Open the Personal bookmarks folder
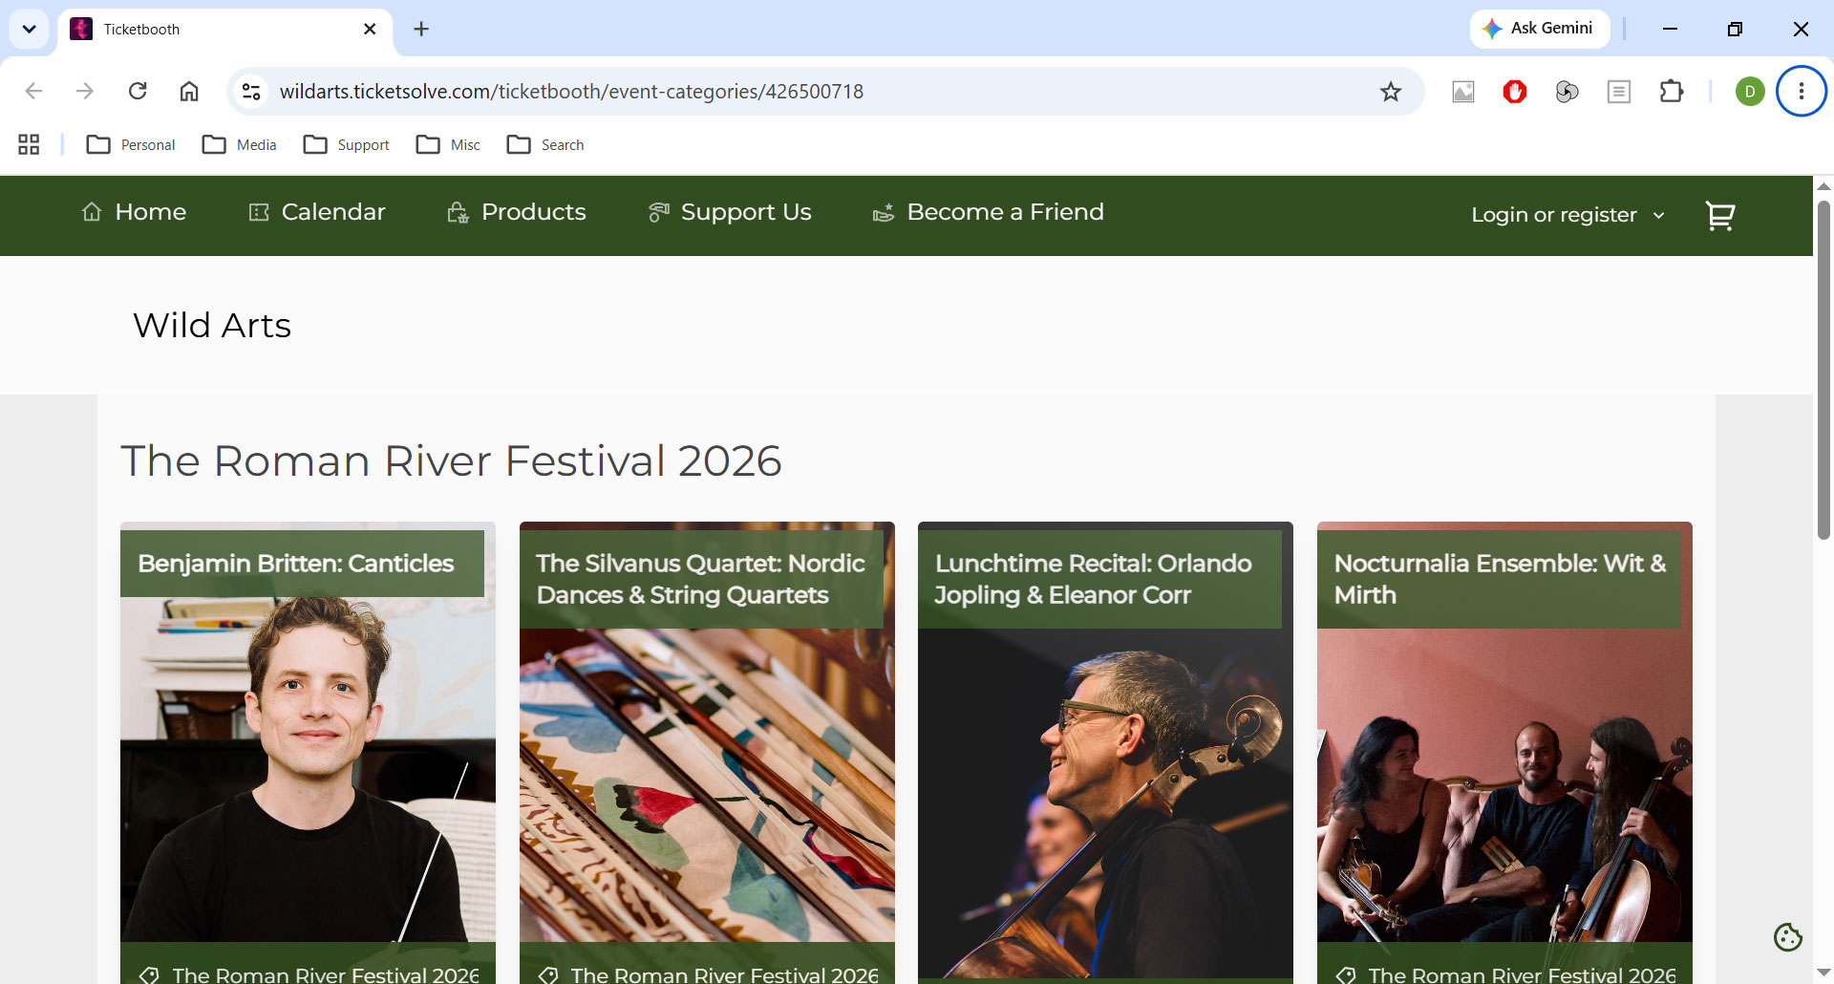This screenshot has width=1834, height=984. [131, 144]
